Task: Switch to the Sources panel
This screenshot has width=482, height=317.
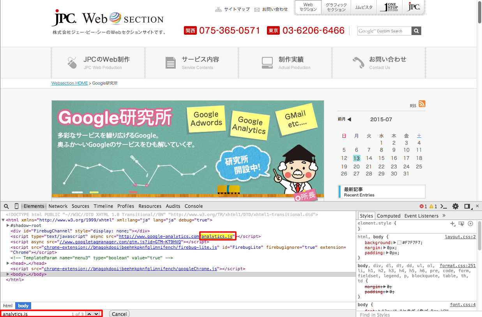Action: 80,206
